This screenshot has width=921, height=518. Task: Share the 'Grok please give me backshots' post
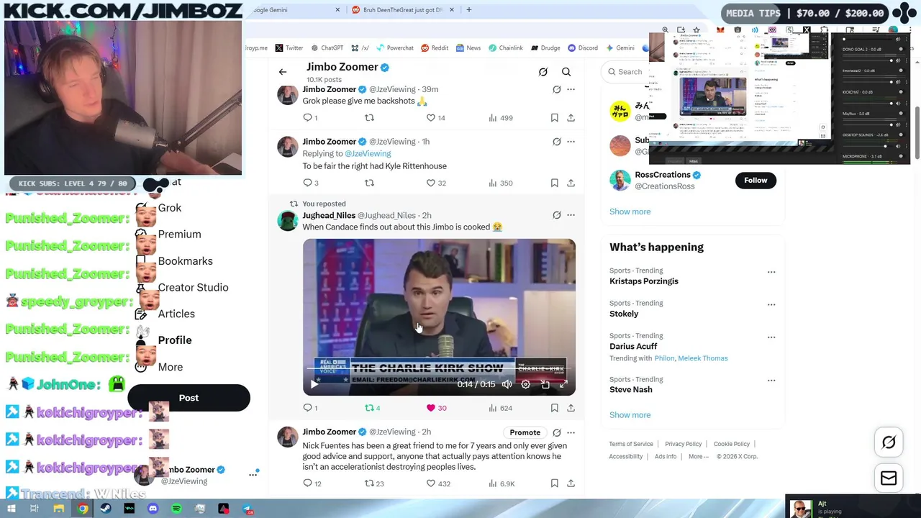pos(571,117)
